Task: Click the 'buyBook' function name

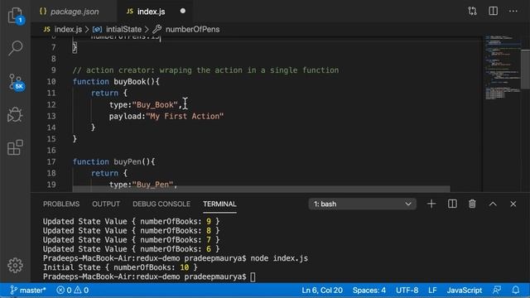Action: (x=130, y=81)
